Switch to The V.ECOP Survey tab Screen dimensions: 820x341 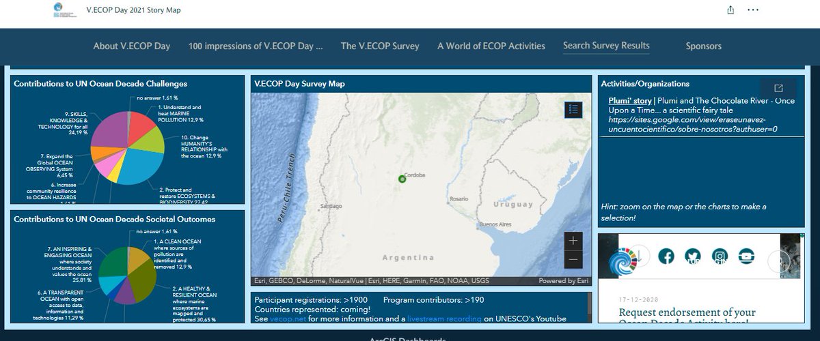tap(380, 46)
